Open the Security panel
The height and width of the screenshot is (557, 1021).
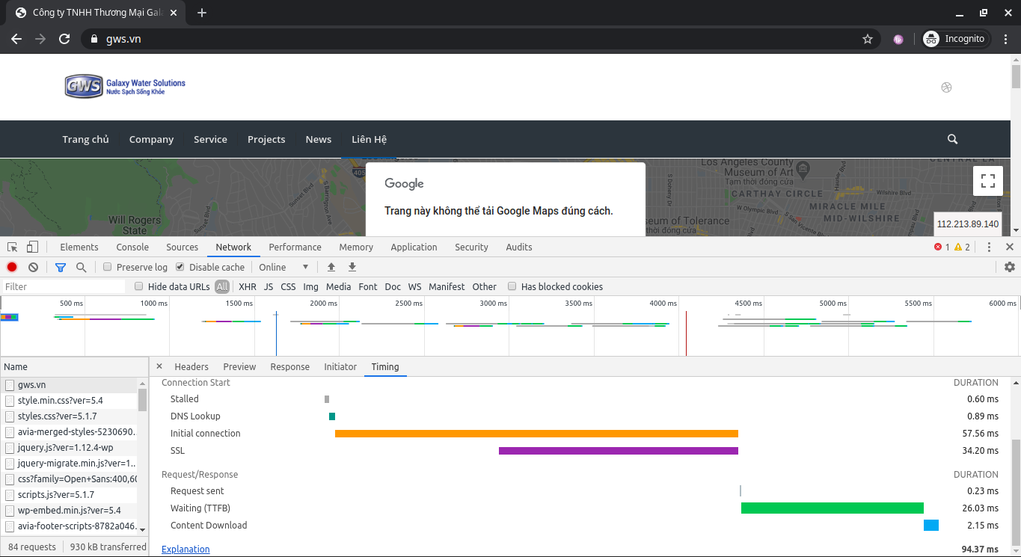(x=471, y=247)
